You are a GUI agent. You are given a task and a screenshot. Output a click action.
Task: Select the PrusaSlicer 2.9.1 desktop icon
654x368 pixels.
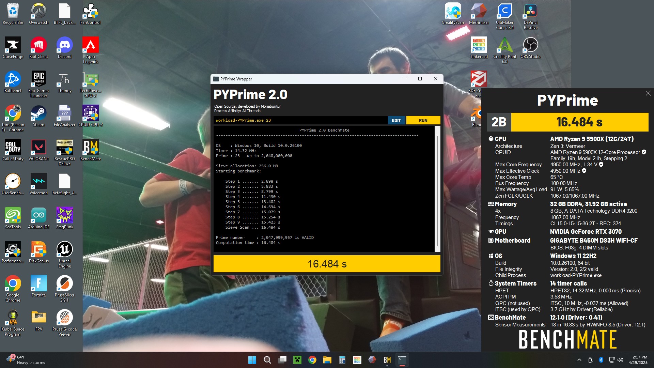(x=64, y=289)
